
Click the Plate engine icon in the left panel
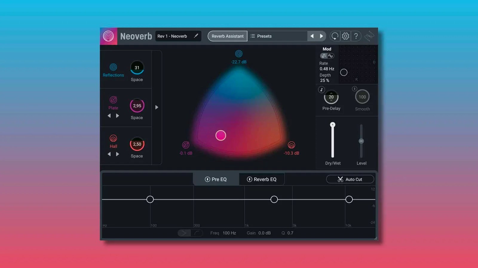(x=113, y=100)
